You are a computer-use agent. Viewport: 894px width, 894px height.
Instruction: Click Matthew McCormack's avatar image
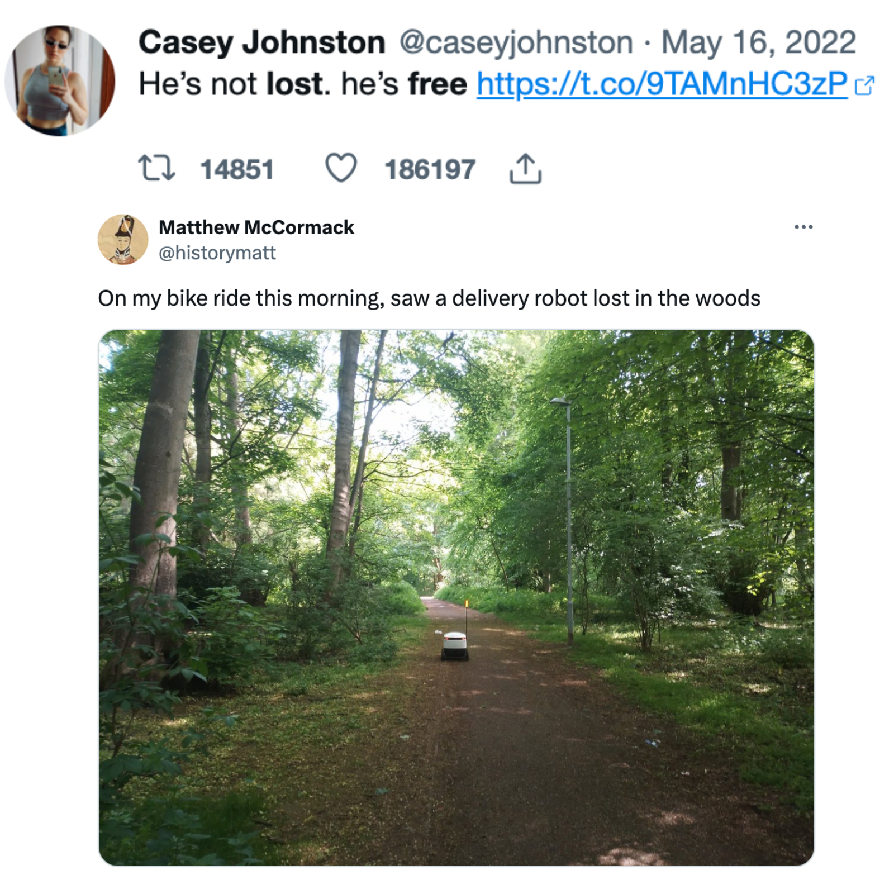[123, 239]
